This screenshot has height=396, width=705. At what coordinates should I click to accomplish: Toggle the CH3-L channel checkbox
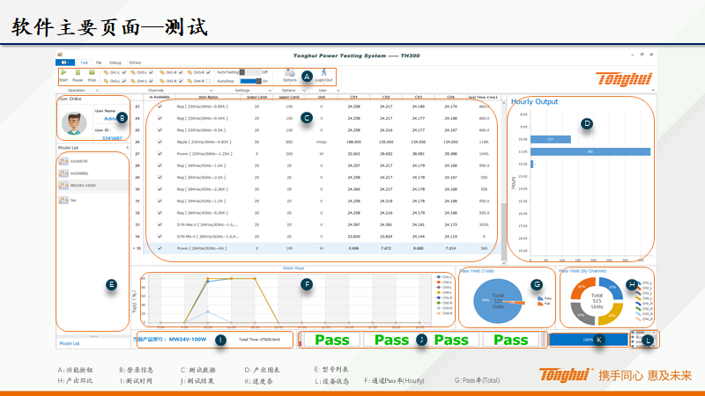[x=151, y=72]
